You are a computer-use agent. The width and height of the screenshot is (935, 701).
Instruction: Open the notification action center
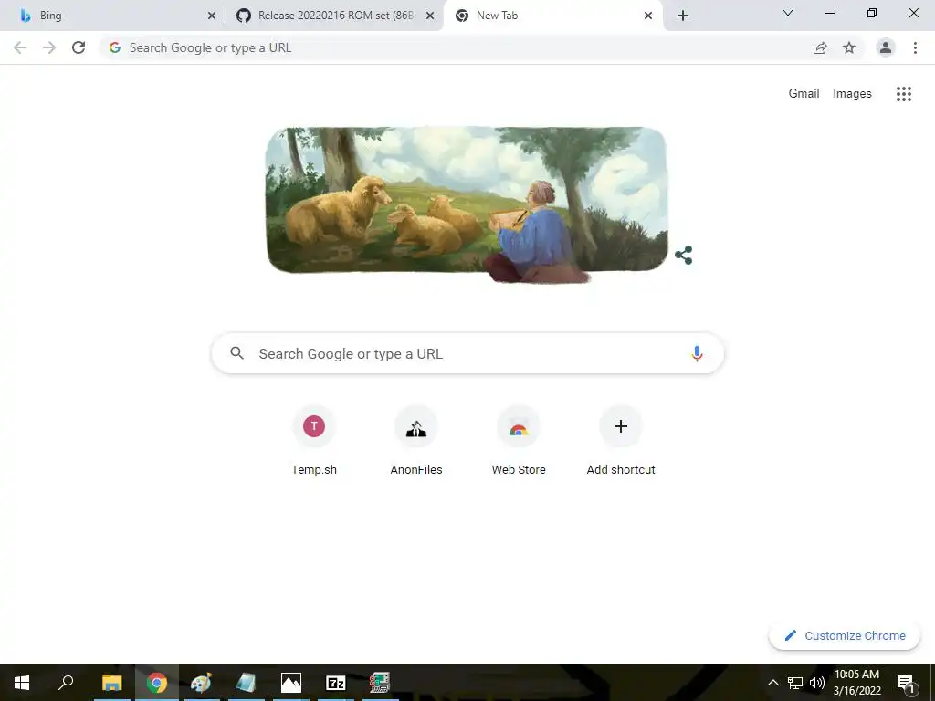[906, 683]
